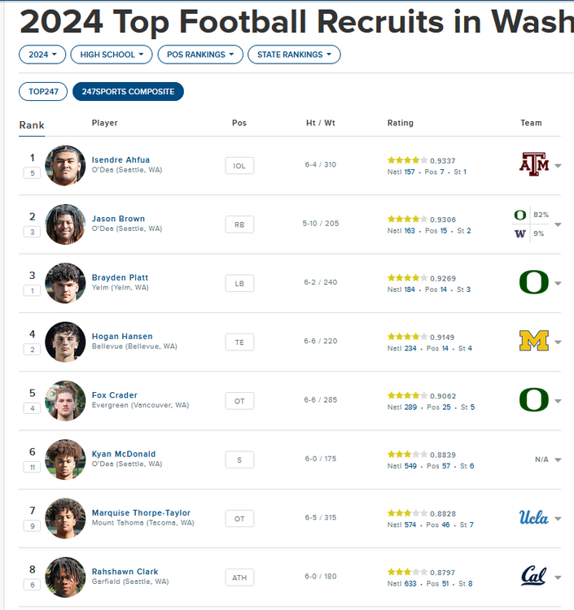Click Brayden Platt's Oregon team logo

pyautogui.click(x=534, y=282)
